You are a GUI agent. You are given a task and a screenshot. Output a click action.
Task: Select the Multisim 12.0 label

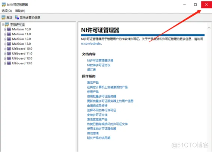(x=21, y=39)
